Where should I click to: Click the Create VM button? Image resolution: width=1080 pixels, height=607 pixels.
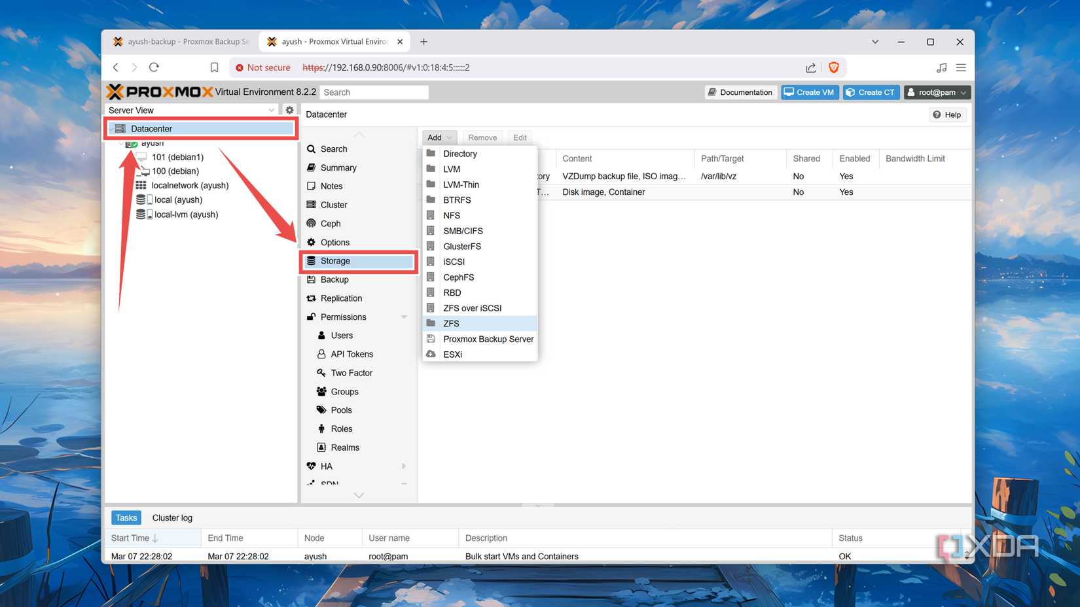(x=809, y=92)
